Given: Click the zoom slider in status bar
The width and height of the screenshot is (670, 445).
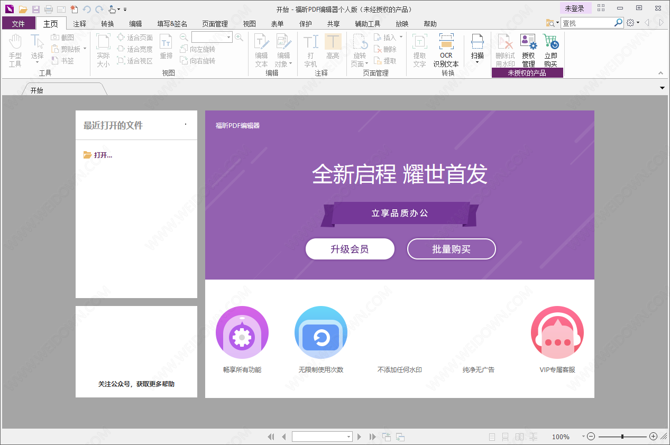Looking at the screenshot, I should coord(622,437).
